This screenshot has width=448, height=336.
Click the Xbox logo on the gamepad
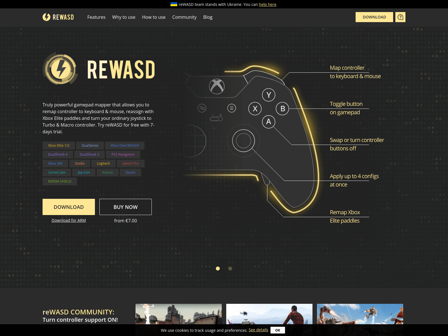[217, 86]
